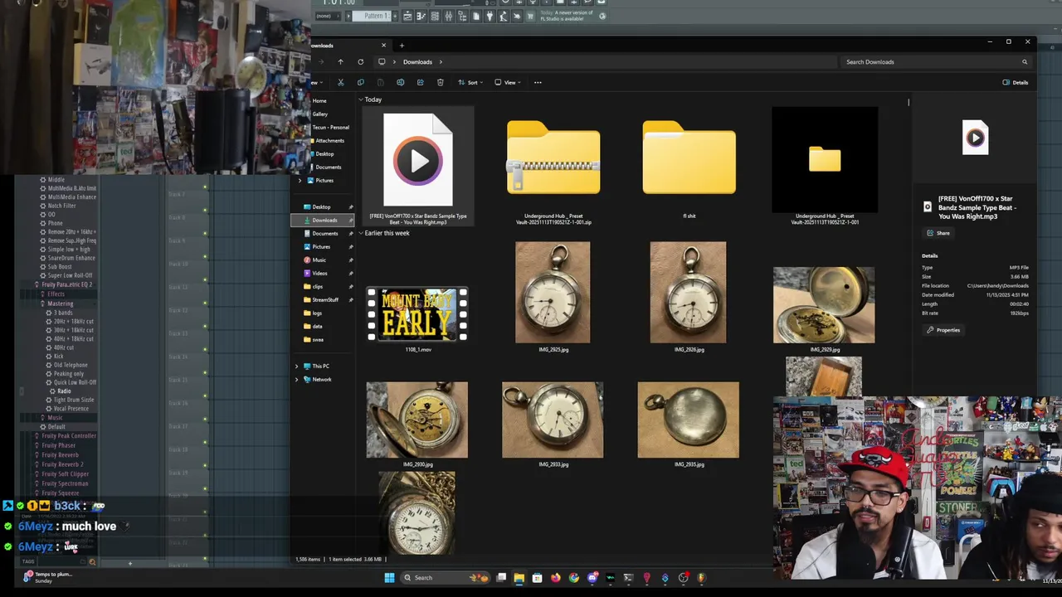The height and width of the screenshot is (597, 1062).
Task: Select Fruity Soft Clipper in FL Studio browser
Action: 65,474
